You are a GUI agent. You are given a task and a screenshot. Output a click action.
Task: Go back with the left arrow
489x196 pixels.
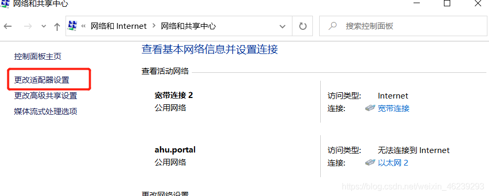pyautogui.click(x=7, y=26)
